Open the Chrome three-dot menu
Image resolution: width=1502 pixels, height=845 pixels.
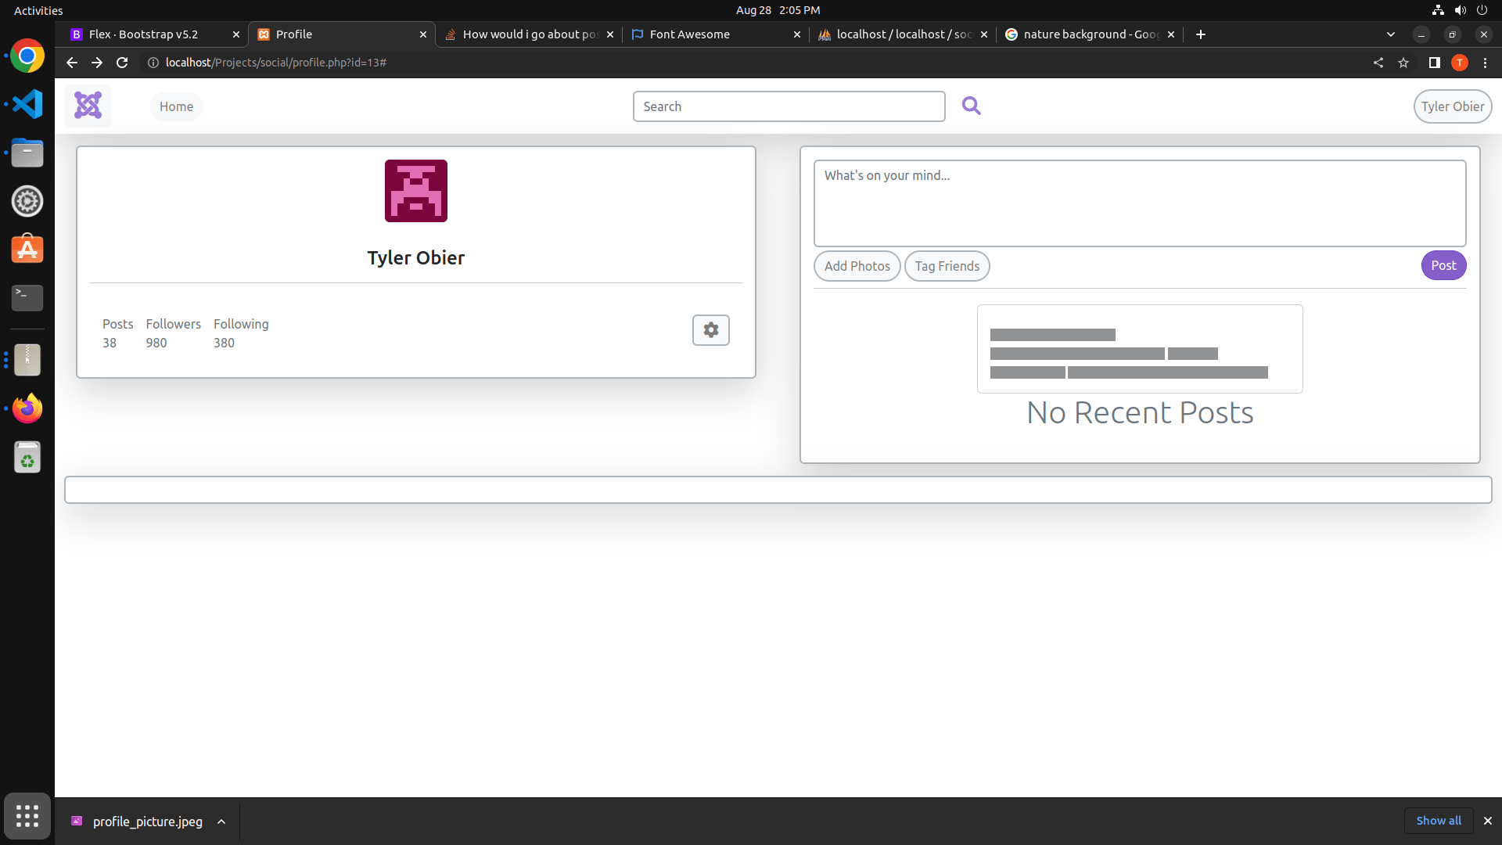click(1485, 63)
